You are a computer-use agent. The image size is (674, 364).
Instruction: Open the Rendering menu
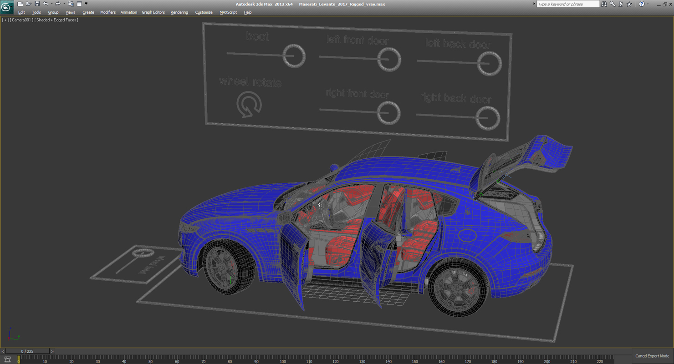(179, 12)
